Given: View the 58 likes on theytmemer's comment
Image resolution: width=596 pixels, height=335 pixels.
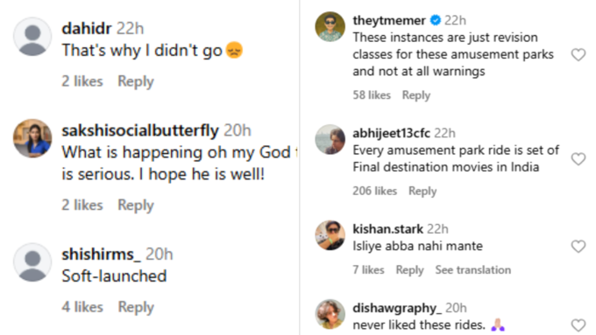Looking at the screenshot, I should [372, 94].
